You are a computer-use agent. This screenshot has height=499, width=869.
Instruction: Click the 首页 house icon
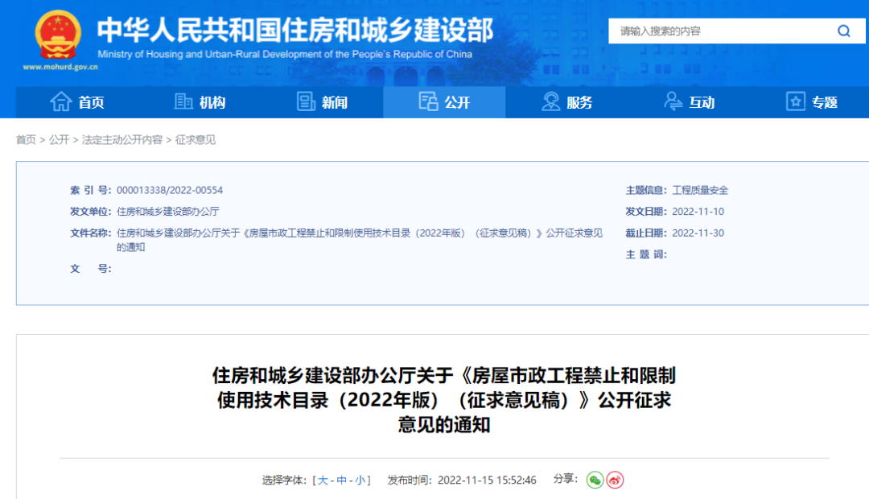pyautogui.click(x=61, y=102)
